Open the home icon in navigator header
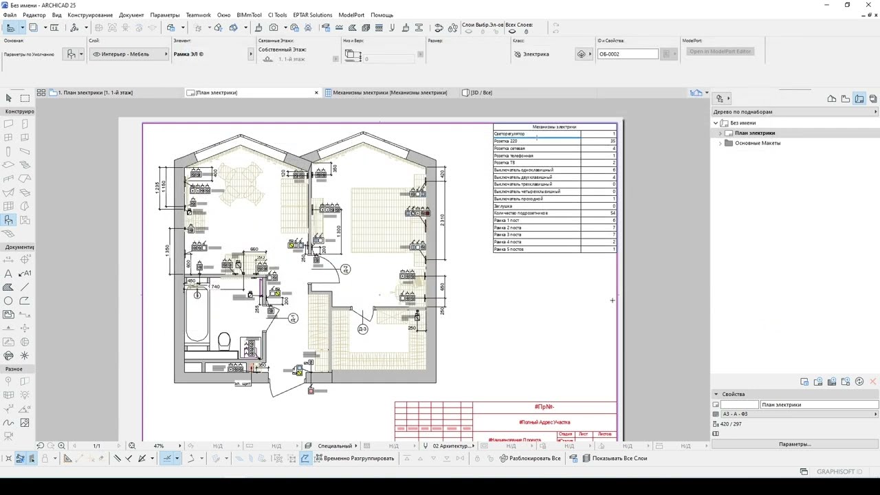The image size is (880, 495). 832,99
